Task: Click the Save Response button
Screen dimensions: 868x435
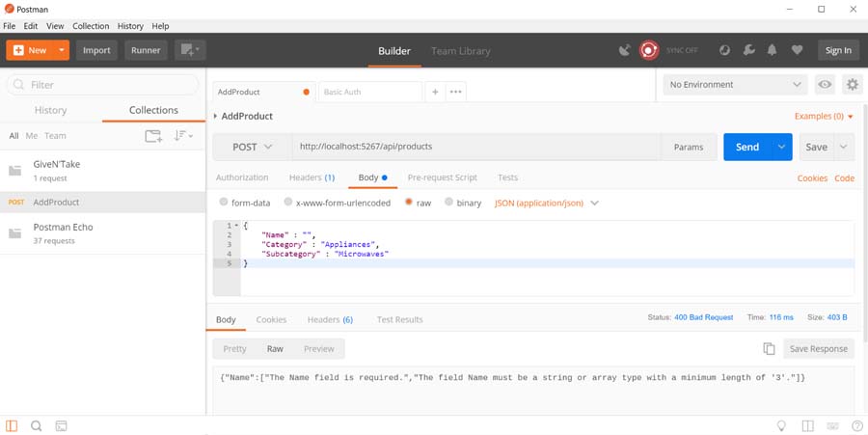Action: coord(818,349)
